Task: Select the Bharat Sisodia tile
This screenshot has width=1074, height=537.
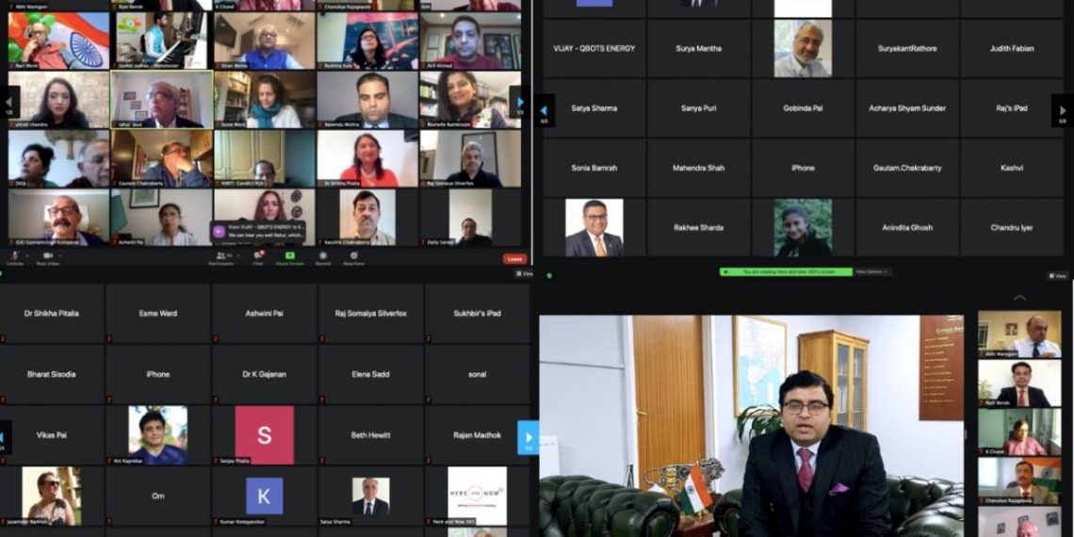Action: (52, 375)
